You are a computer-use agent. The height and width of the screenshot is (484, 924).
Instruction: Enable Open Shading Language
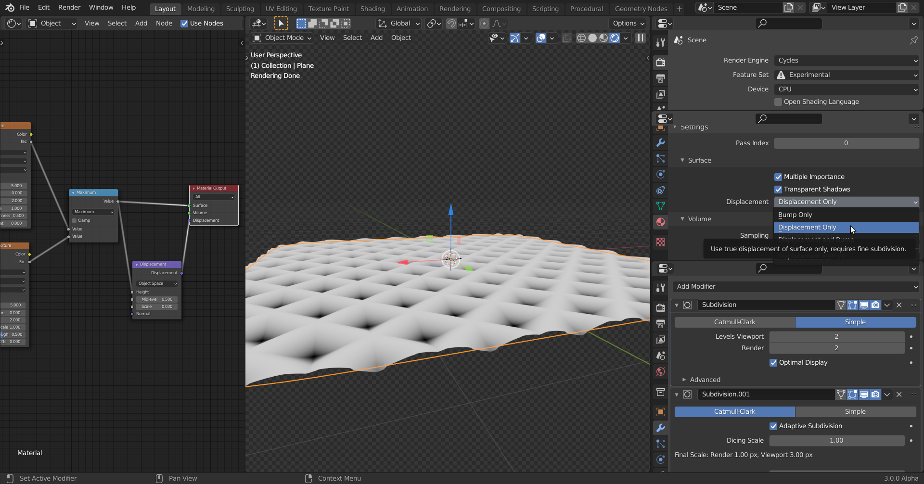tap(778, 102)
